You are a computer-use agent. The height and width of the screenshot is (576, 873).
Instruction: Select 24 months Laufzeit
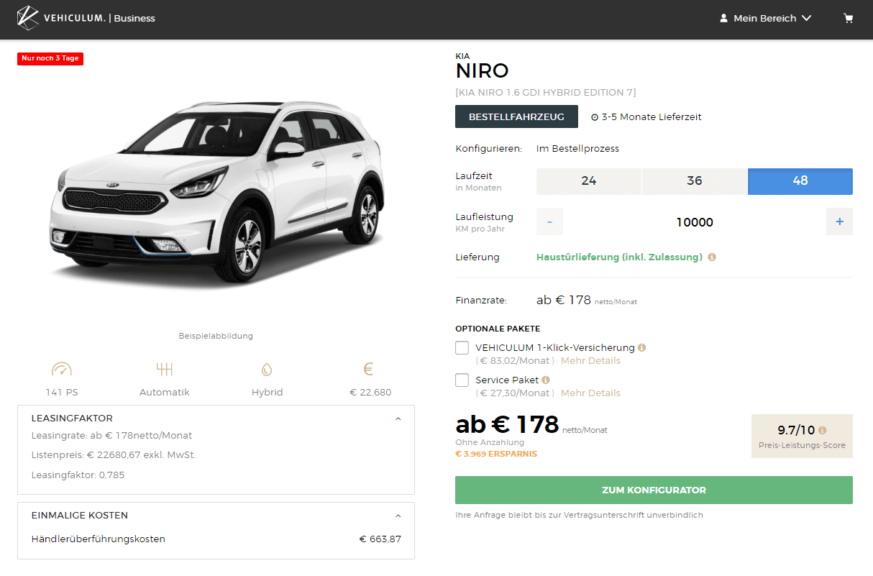coord(588,181)
